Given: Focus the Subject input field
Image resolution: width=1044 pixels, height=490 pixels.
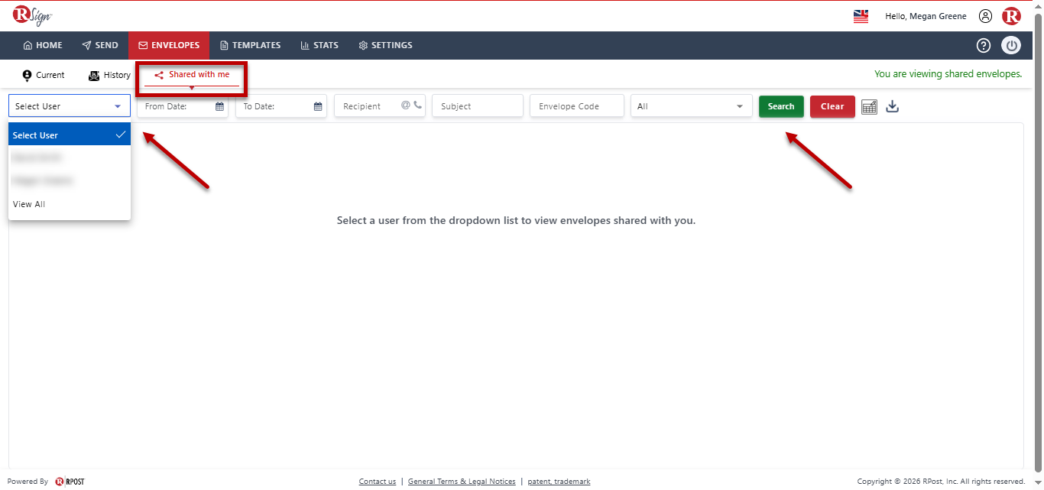Looking at the screenshot, I should [478, 106].
